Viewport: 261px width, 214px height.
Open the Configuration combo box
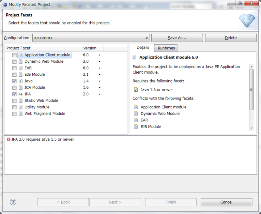tap(91, 38)
